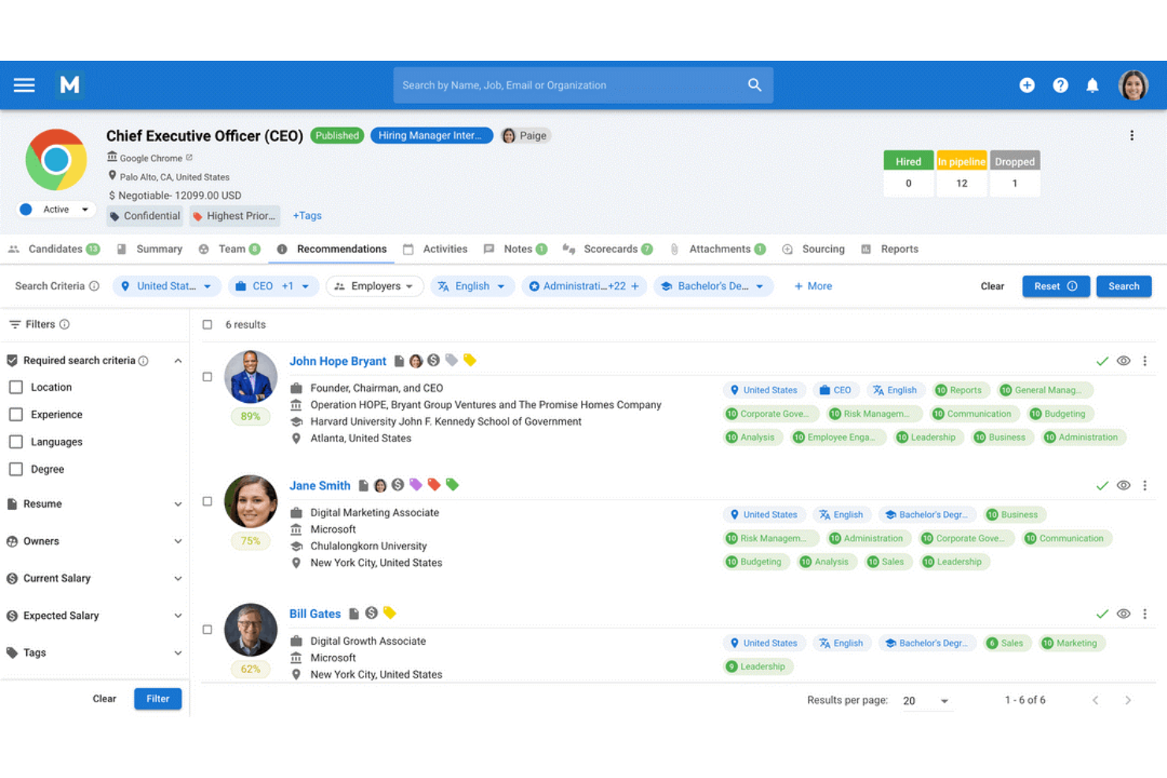Switch to the Activities tab
Screen dimensions: 1167x778
click(x=435, y=249)
